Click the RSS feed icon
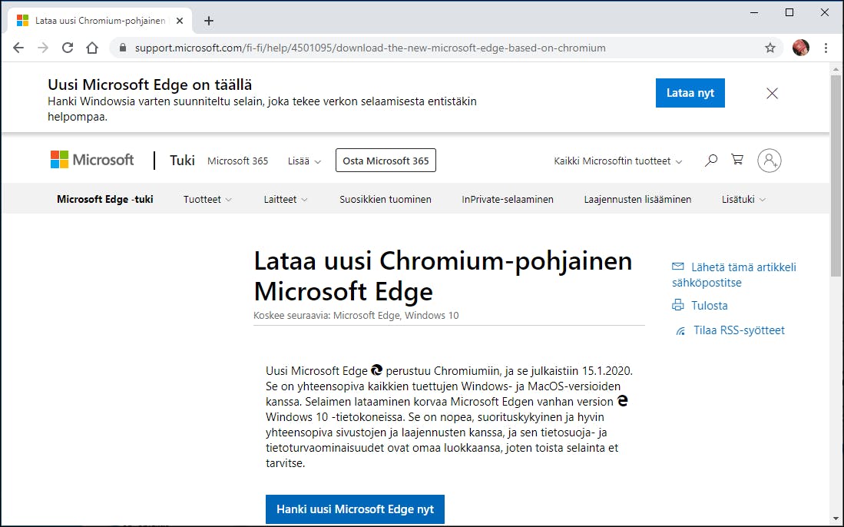 pyautogui.click(x=681, y=330)
